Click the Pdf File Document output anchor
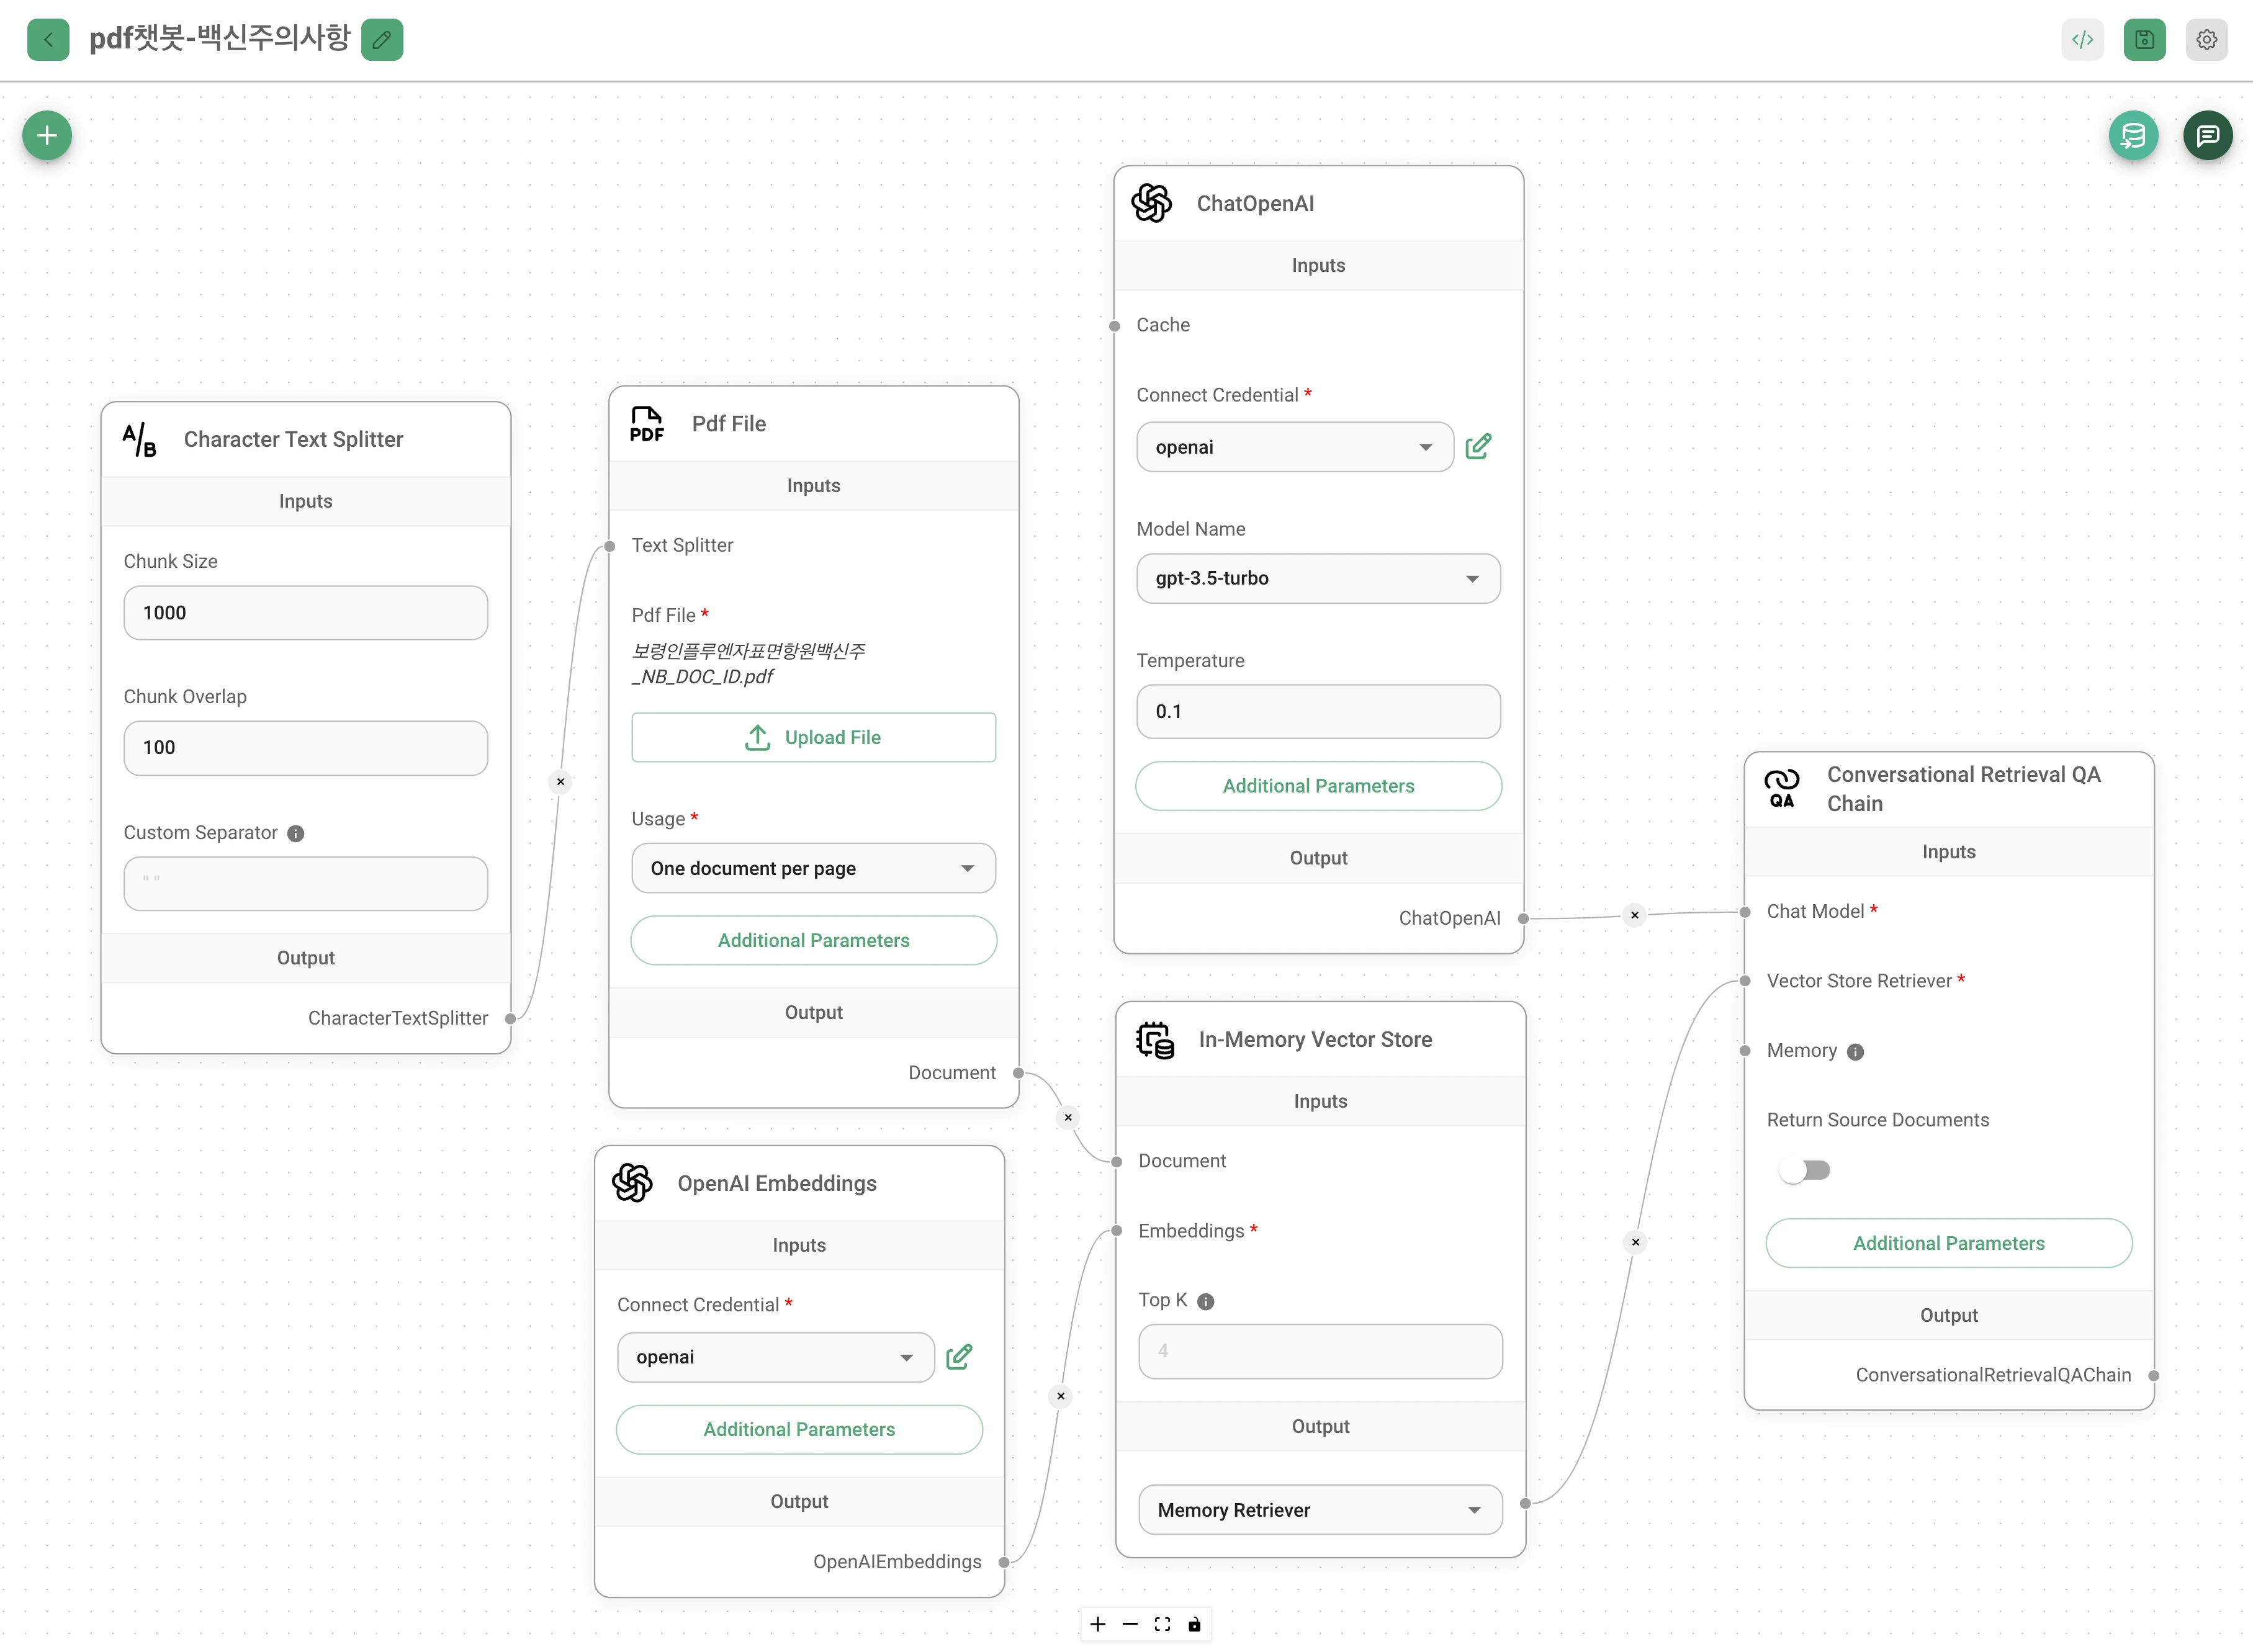 (1018, 1073)
